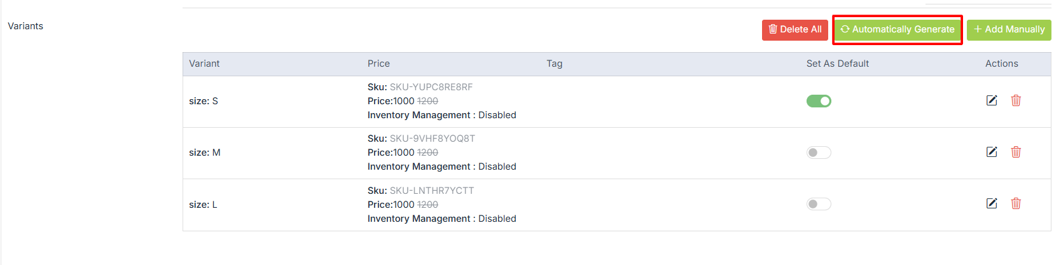Screen dimensions: 1054x265
Task: Edit the size M variant
Action: coord(992,152)
